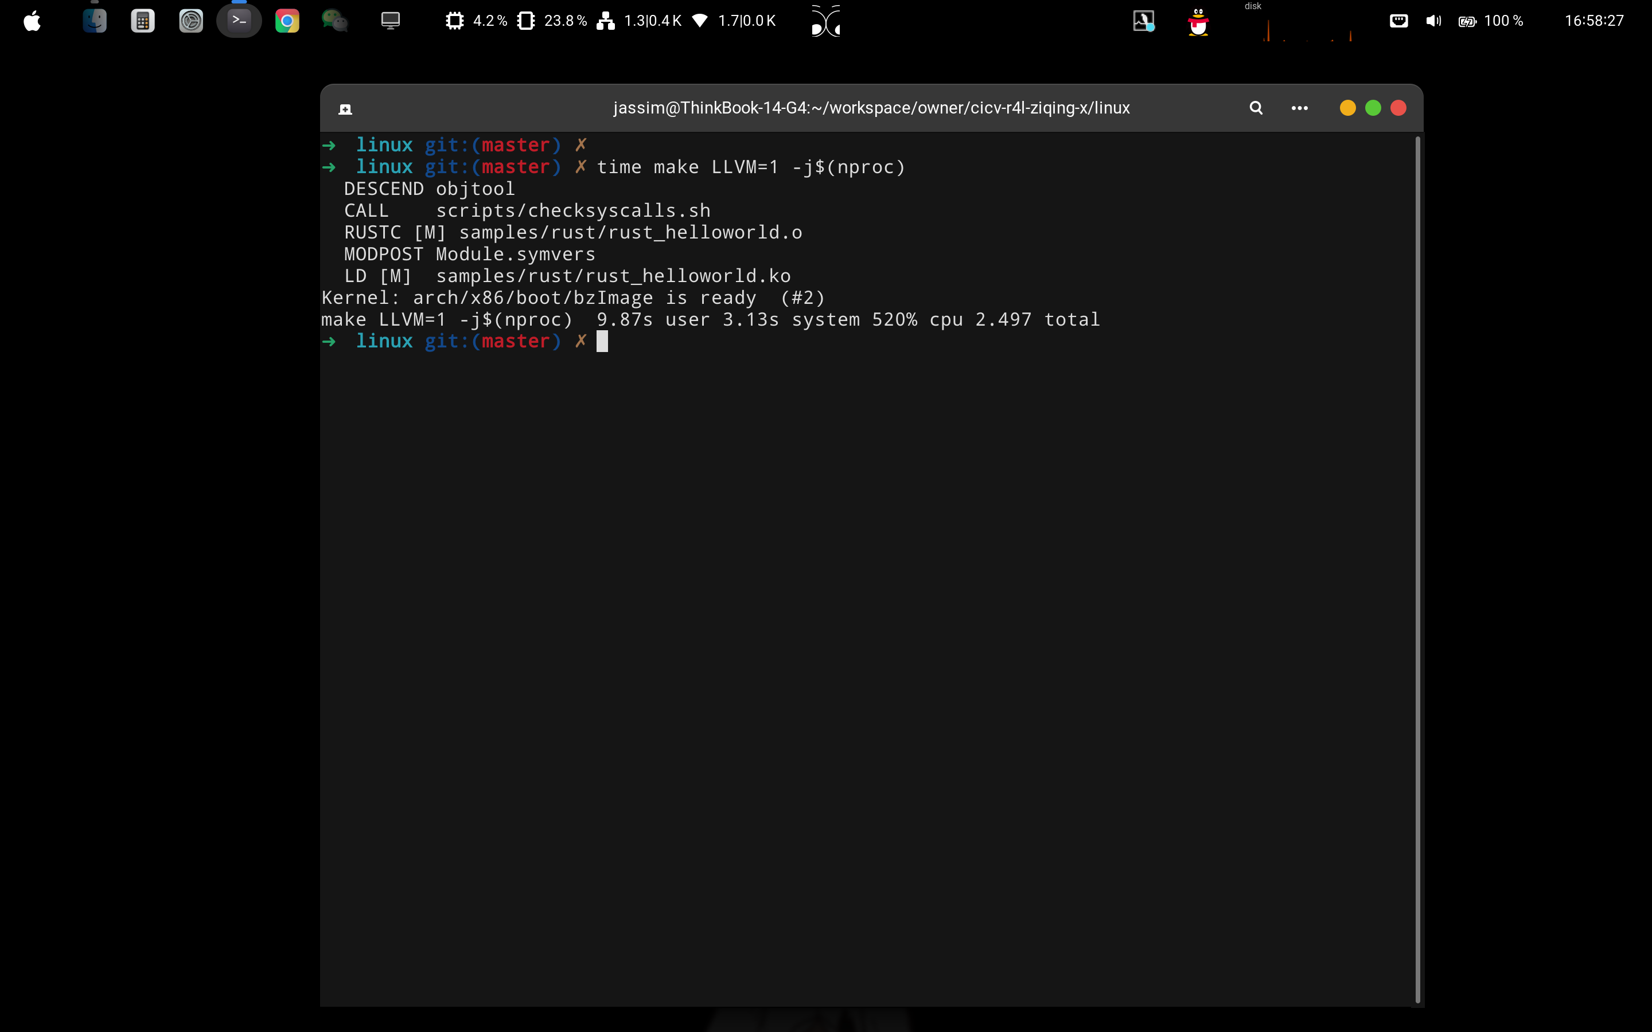Click the green maximize circle button
This screenshot has width=1652, height=1032.
pos(1372,108)
